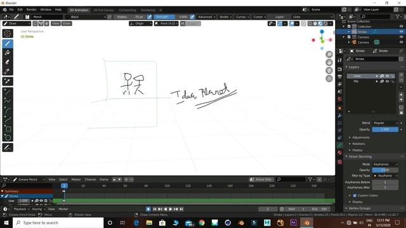Open the Filter by Type Keyframe dropdown
This screenshot has height=228, width=406.
tap(385, 175)
